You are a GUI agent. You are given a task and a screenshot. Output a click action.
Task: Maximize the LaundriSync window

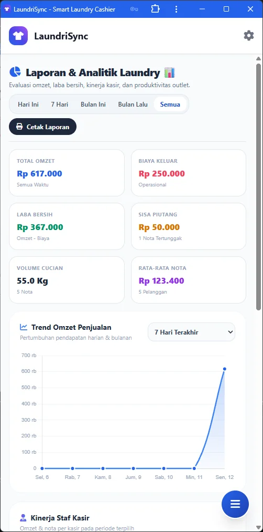tap(226, 9)
